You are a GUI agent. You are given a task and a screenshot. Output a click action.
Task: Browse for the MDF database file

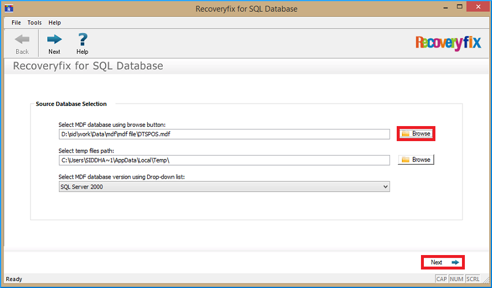(x=416, y=134)
